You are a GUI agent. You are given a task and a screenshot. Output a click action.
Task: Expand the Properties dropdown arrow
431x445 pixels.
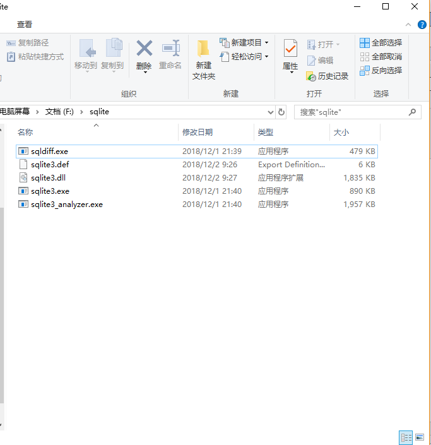click(292, 73)
